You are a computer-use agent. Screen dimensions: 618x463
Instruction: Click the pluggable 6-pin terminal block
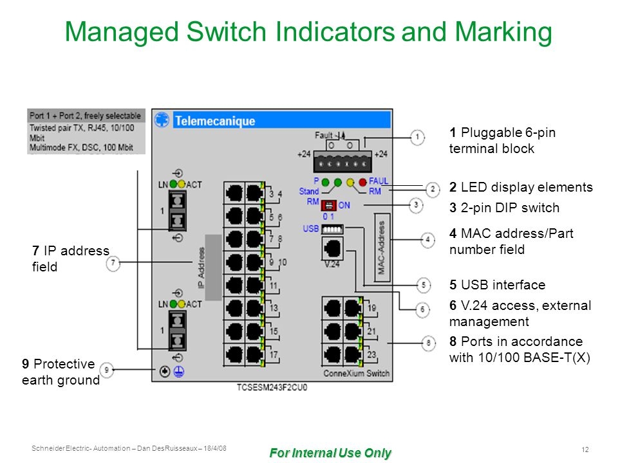pyautogui.click(x=342, y=161)
